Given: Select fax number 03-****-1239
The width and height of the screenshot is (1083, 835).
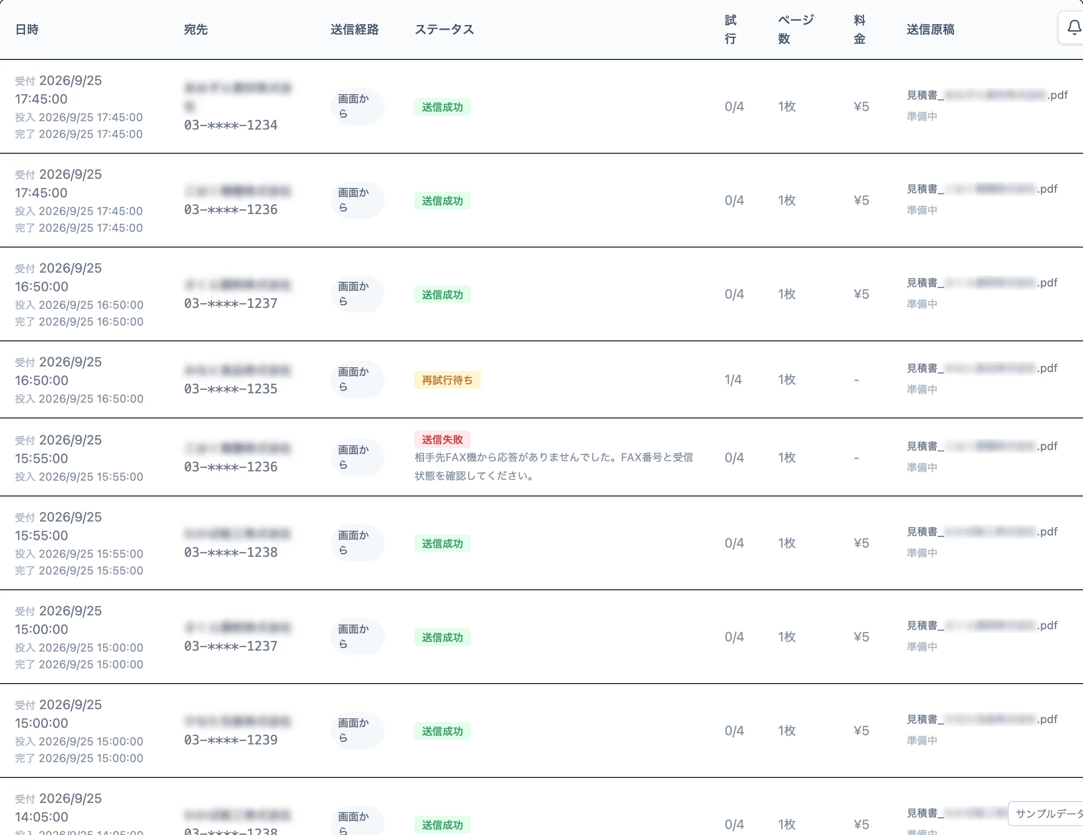Looking at the screenshot, I should (231, 740).
